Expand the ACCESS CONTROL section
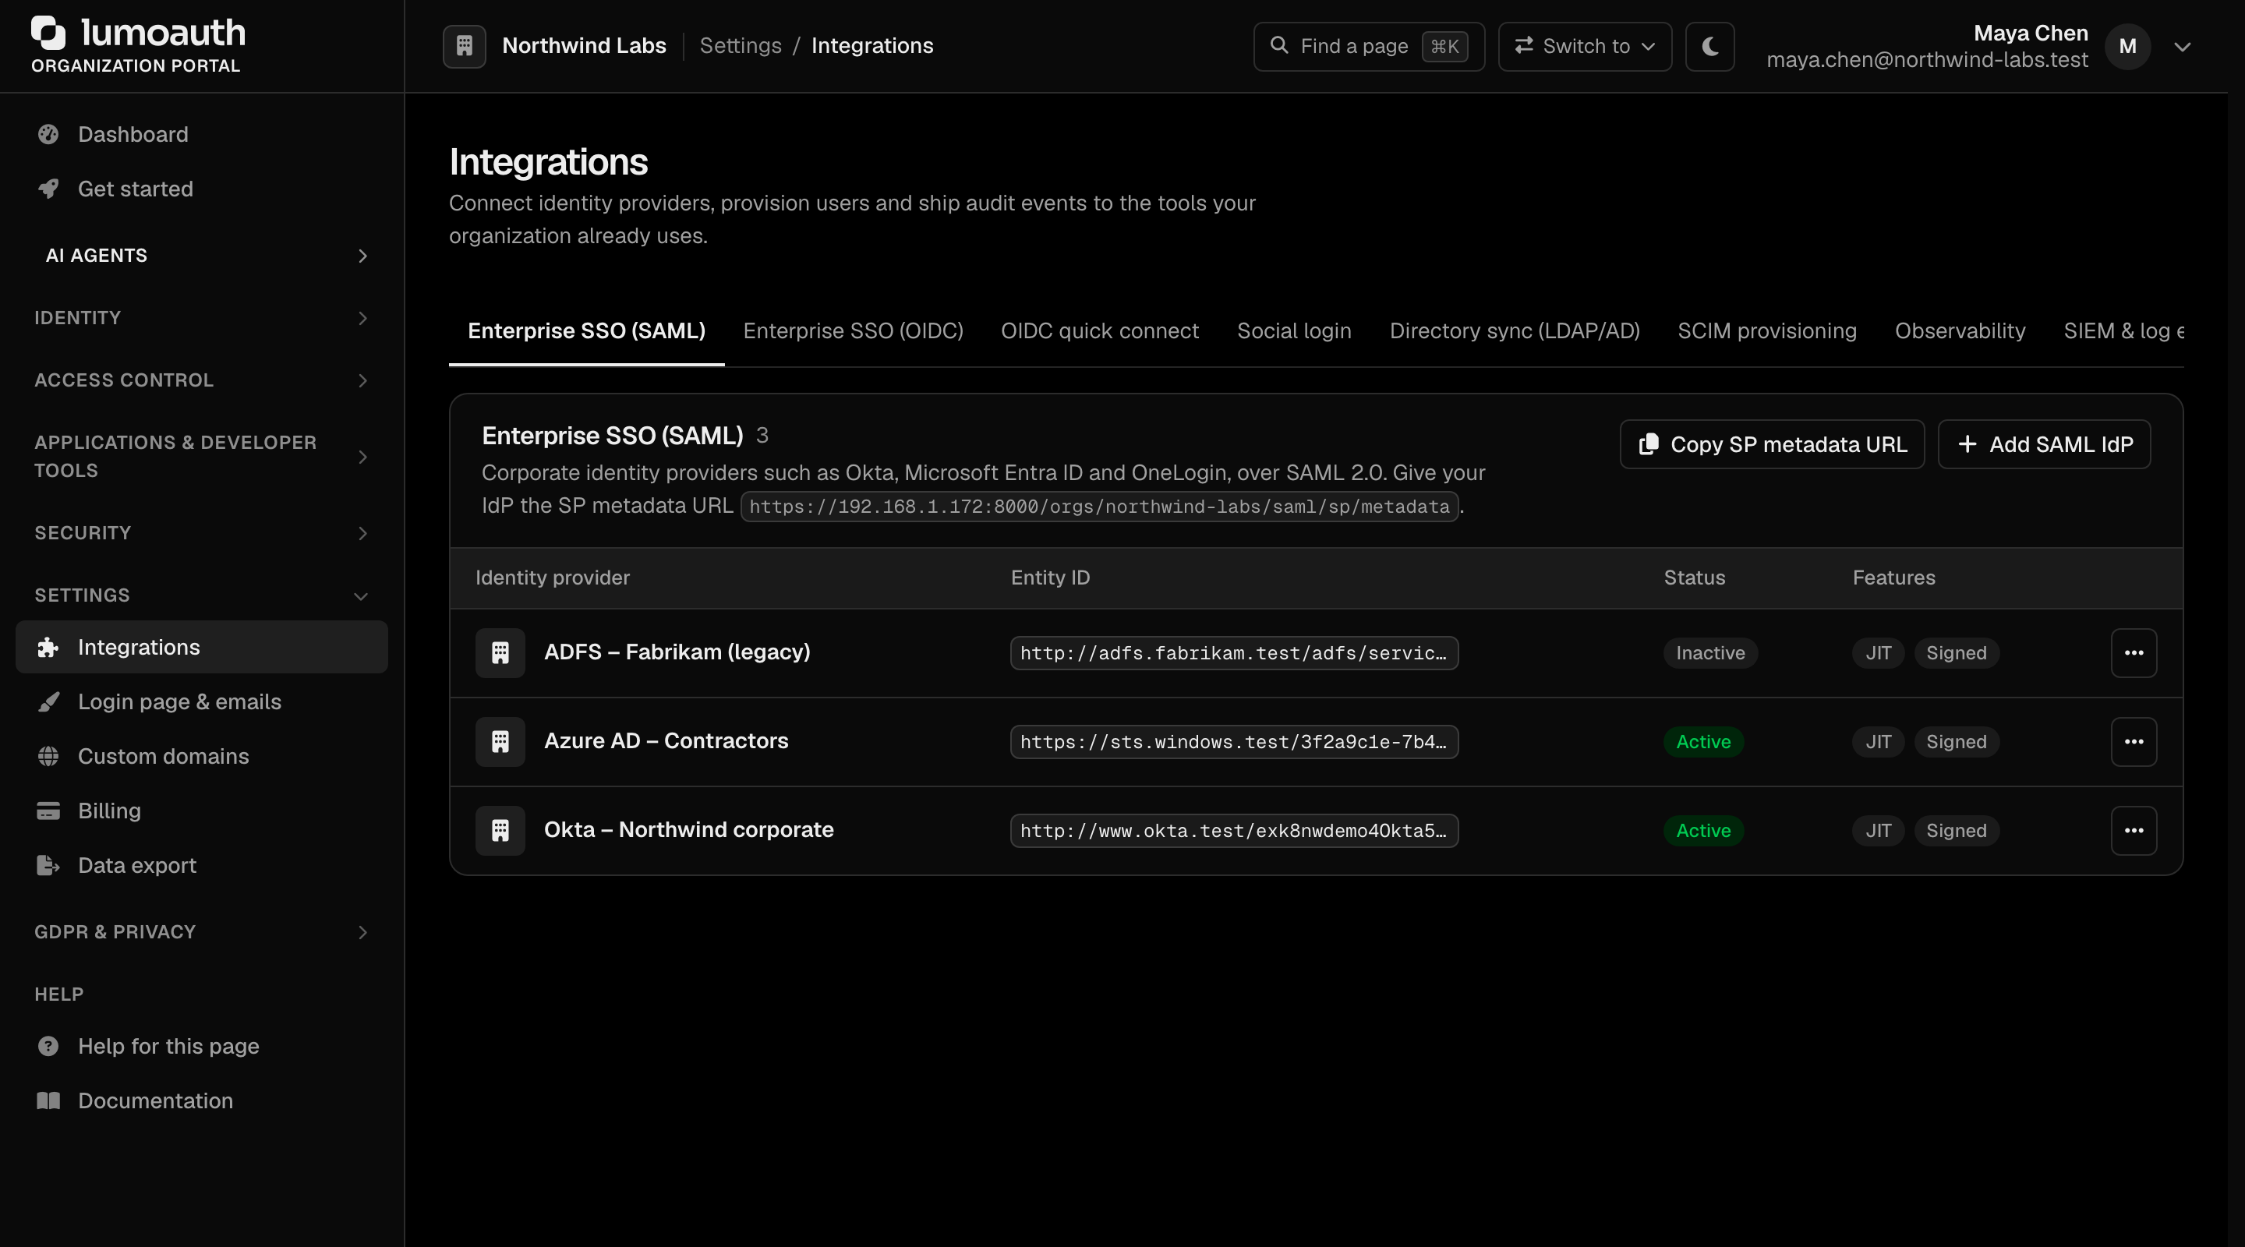2245x1247 pixels. (202, 380)
